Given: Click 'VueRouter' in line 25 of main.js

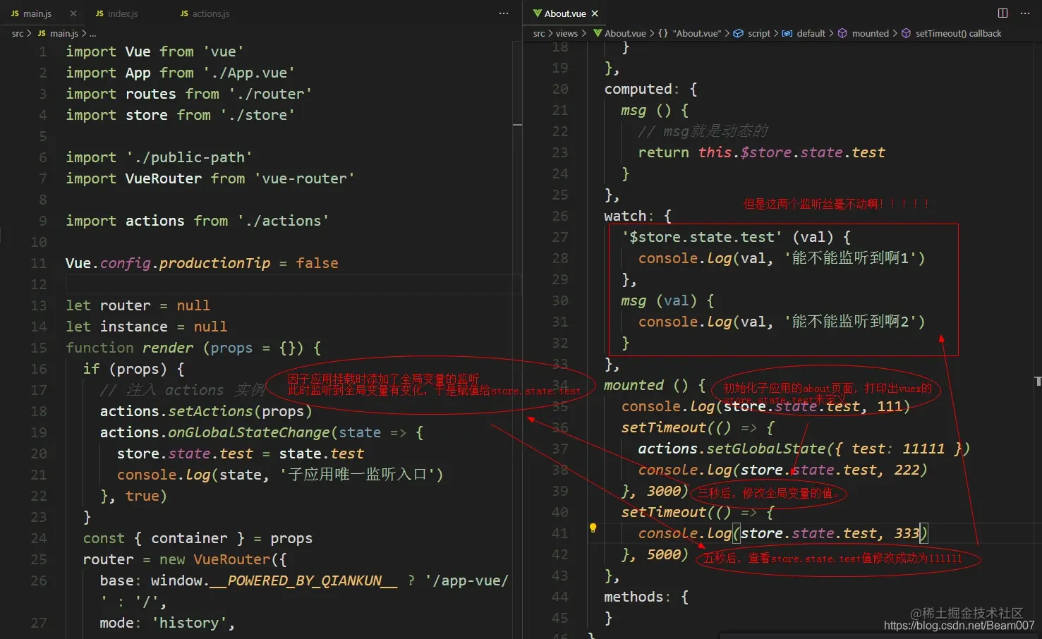Looking at the screenshot, I should click(231, 559).
